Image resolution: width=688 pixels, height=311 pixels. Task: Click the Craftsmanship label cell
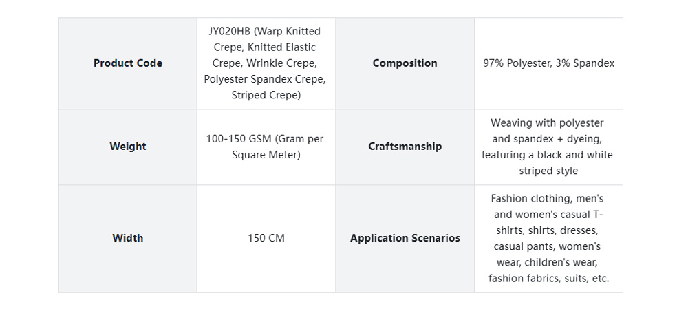coord(405,147)
